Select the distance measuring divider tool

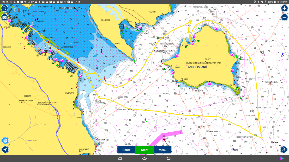point(284,150)
